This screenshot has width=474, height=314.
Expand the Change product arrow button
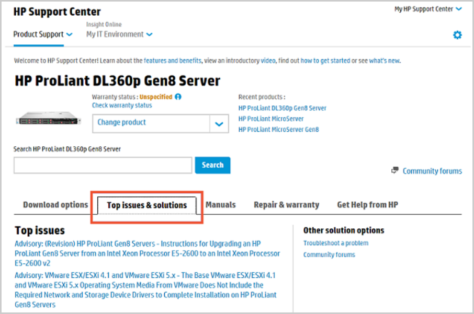tap(219, 123)
